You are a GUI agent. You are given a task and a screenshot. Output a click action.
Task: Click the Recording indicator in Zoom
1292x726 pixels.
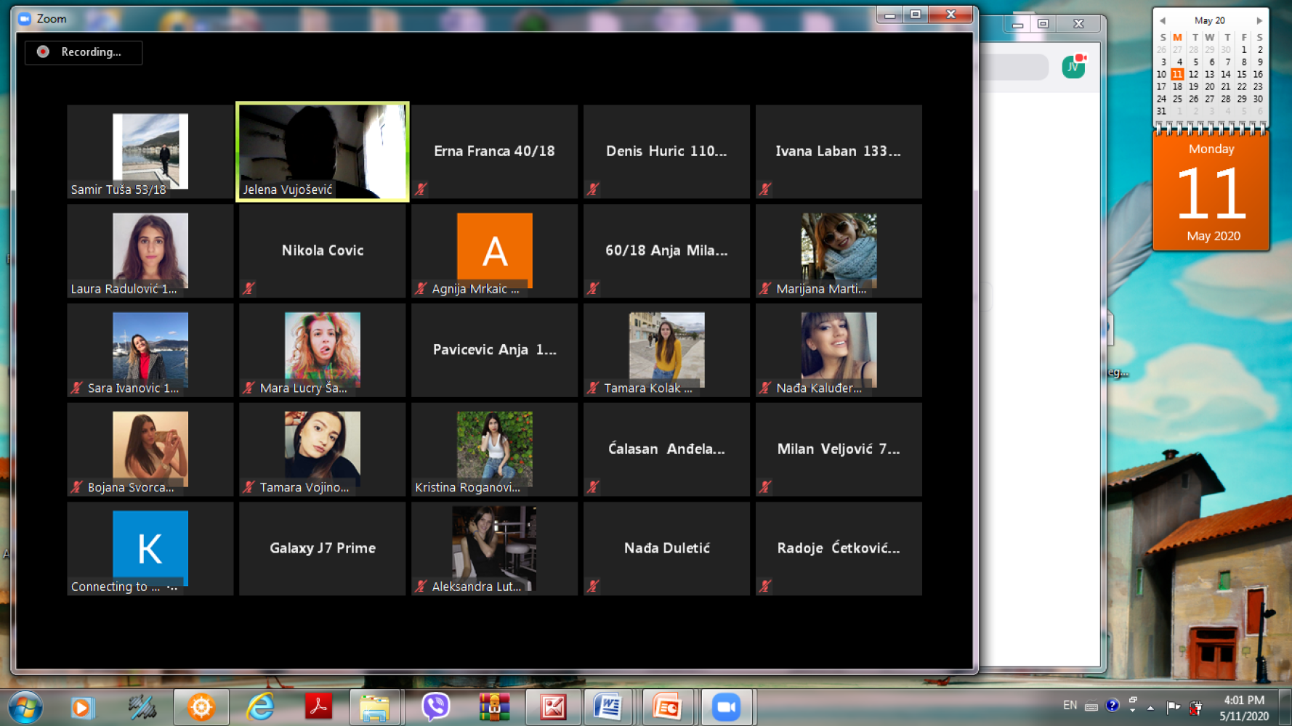(84, 52)
